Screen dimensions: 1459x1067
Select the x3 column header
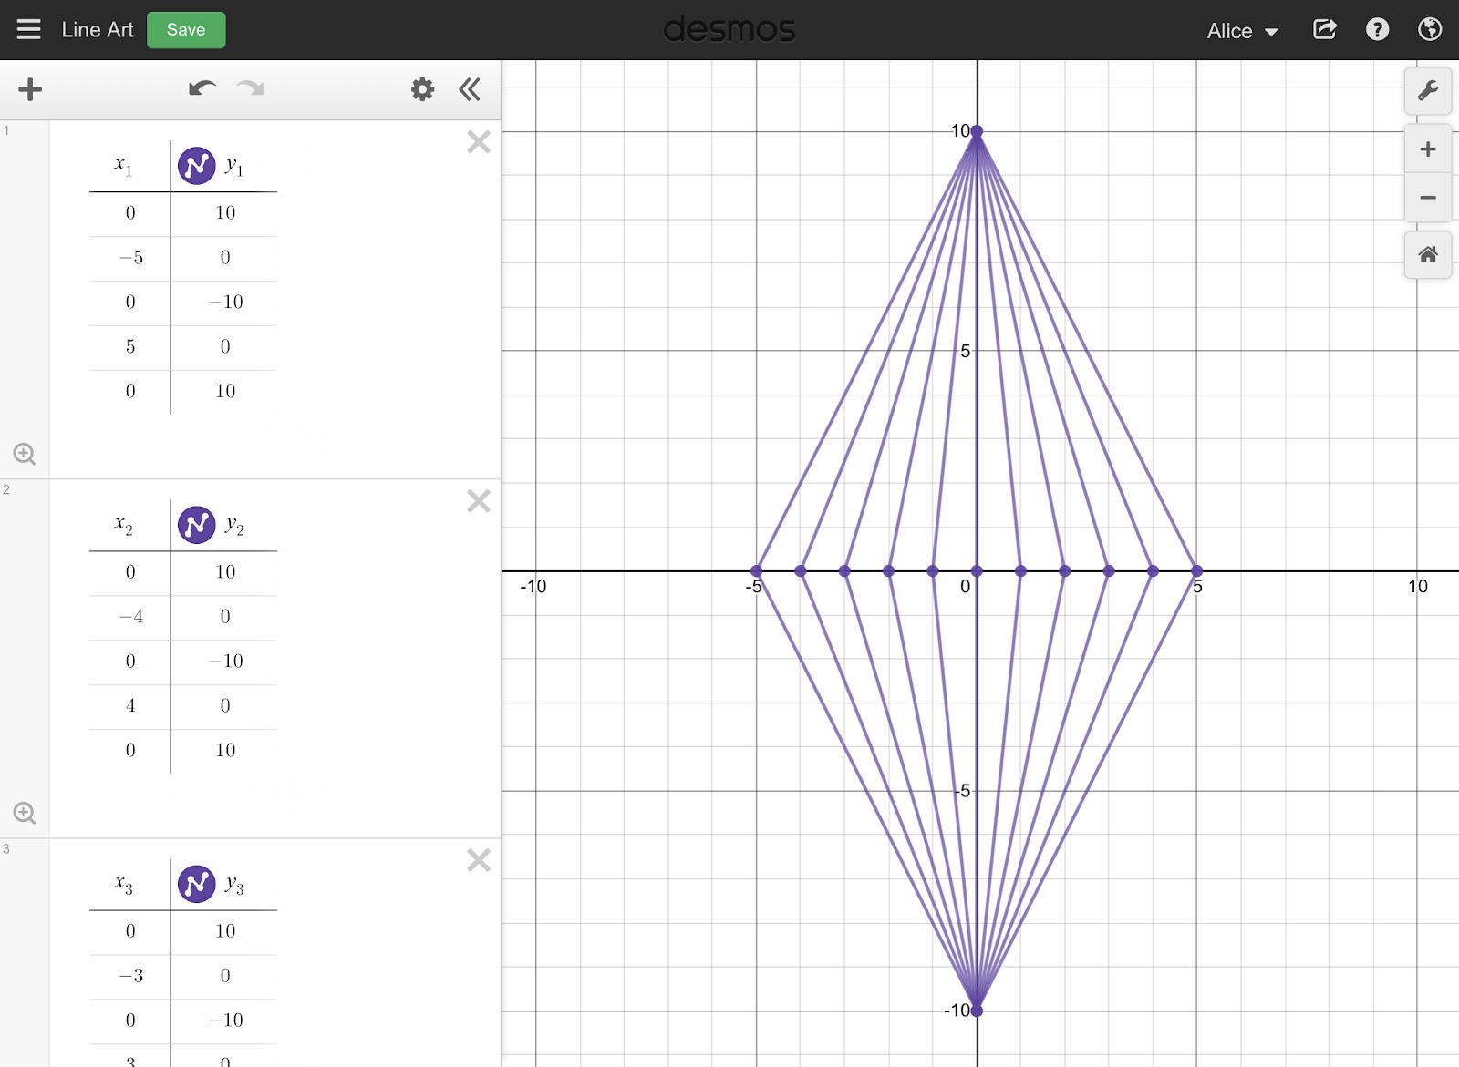124,884
